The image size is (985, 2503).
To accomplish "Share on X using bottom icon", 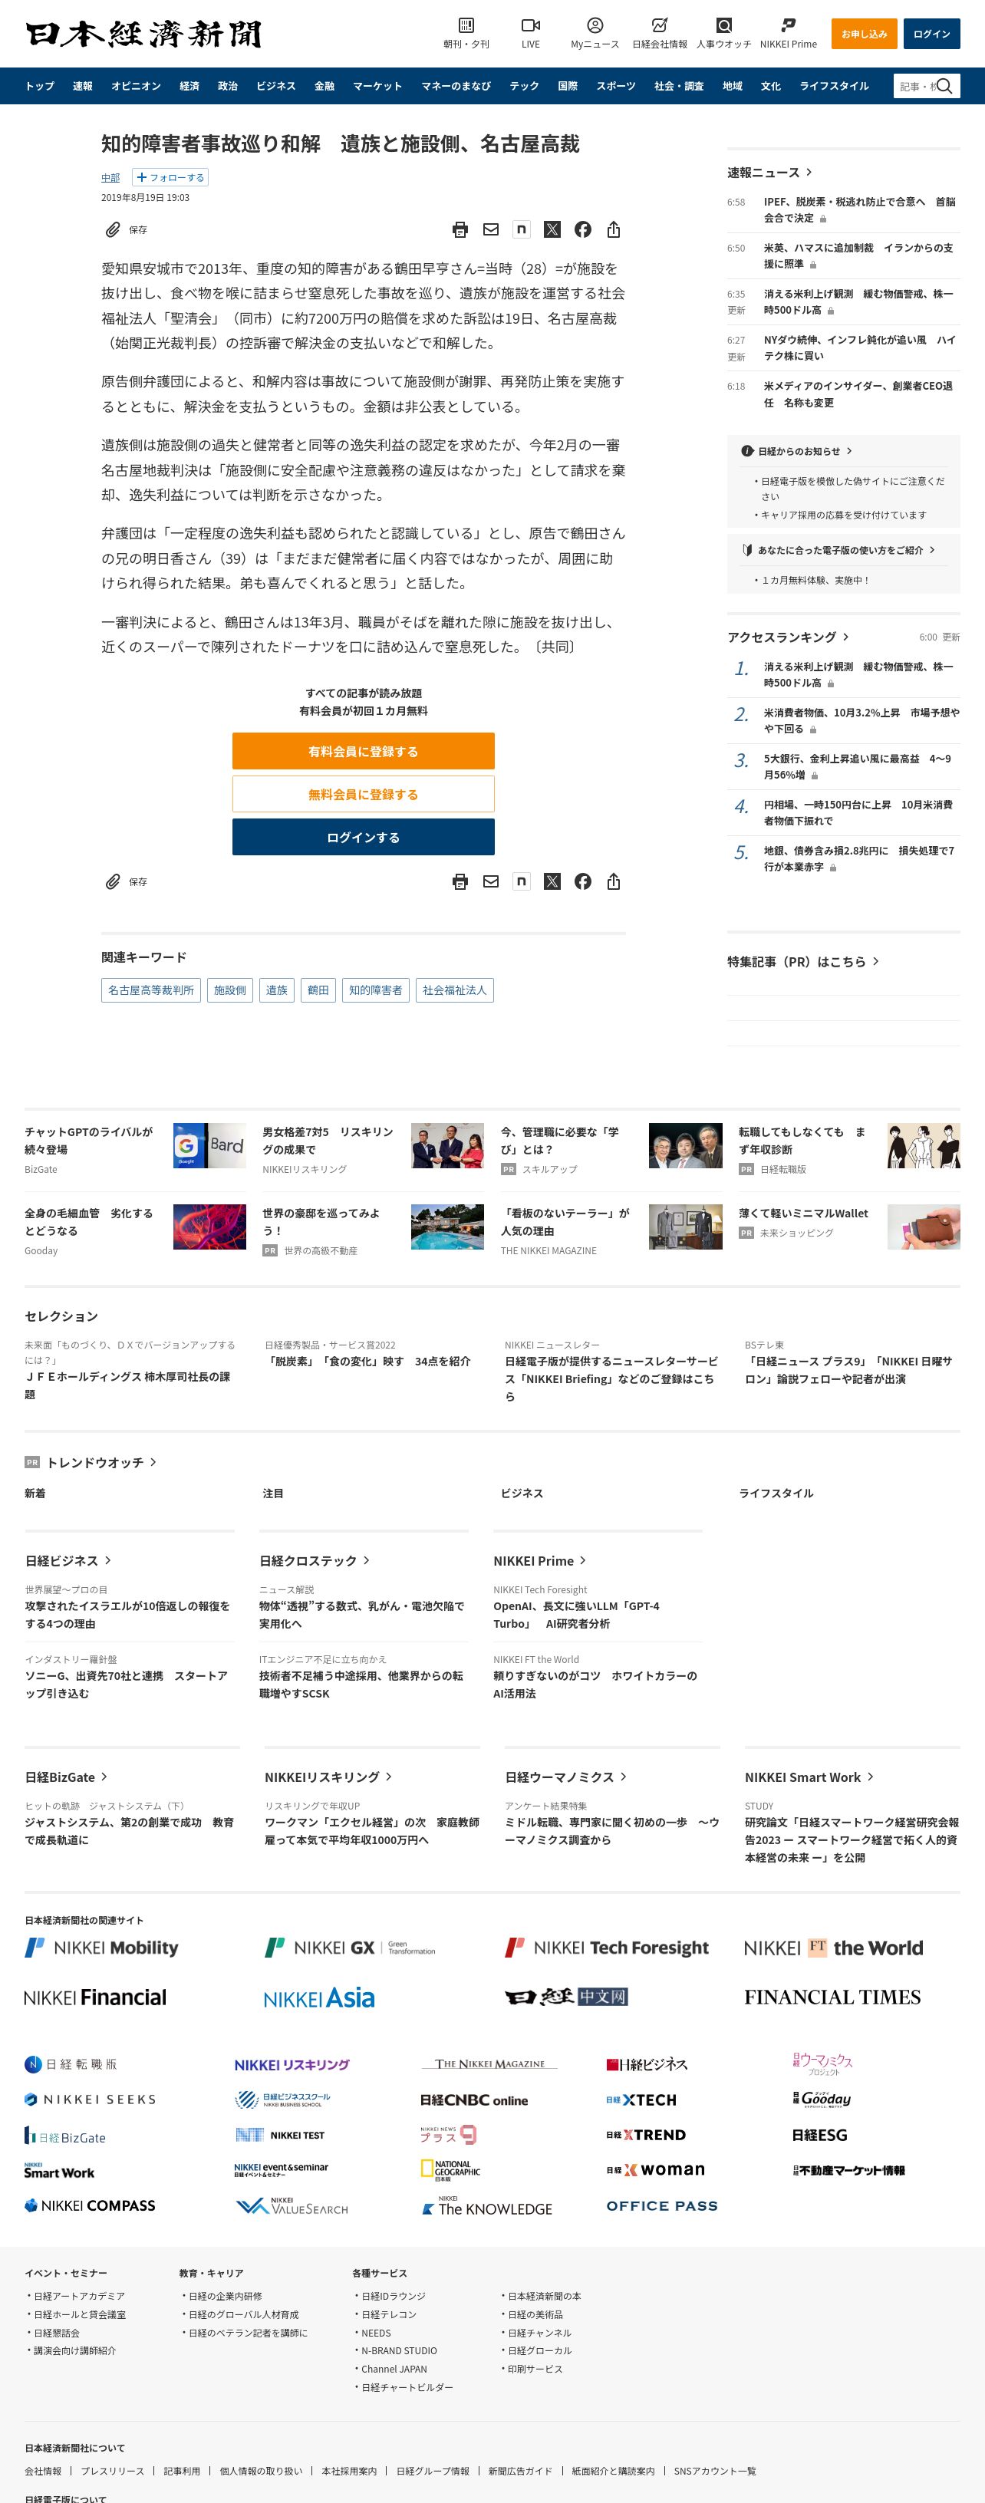I will point(552,881).
